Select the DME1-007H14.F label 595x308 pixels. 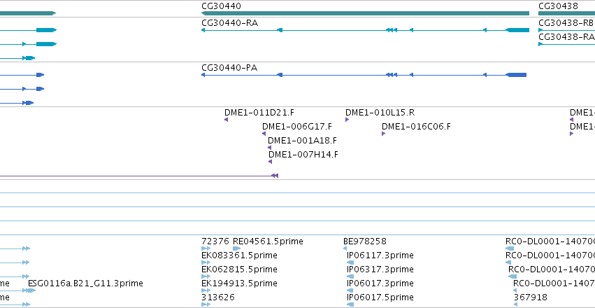tap(303, 155)
